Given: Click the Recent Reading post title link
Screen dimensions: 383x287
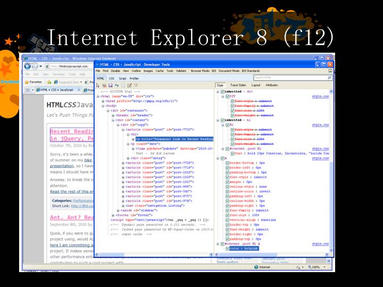Looking at the screenshot, I should (72, 131).
